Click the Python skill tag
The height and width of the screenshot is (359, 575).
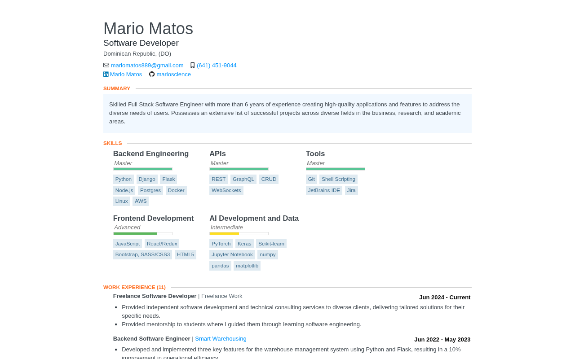(124, 179)
